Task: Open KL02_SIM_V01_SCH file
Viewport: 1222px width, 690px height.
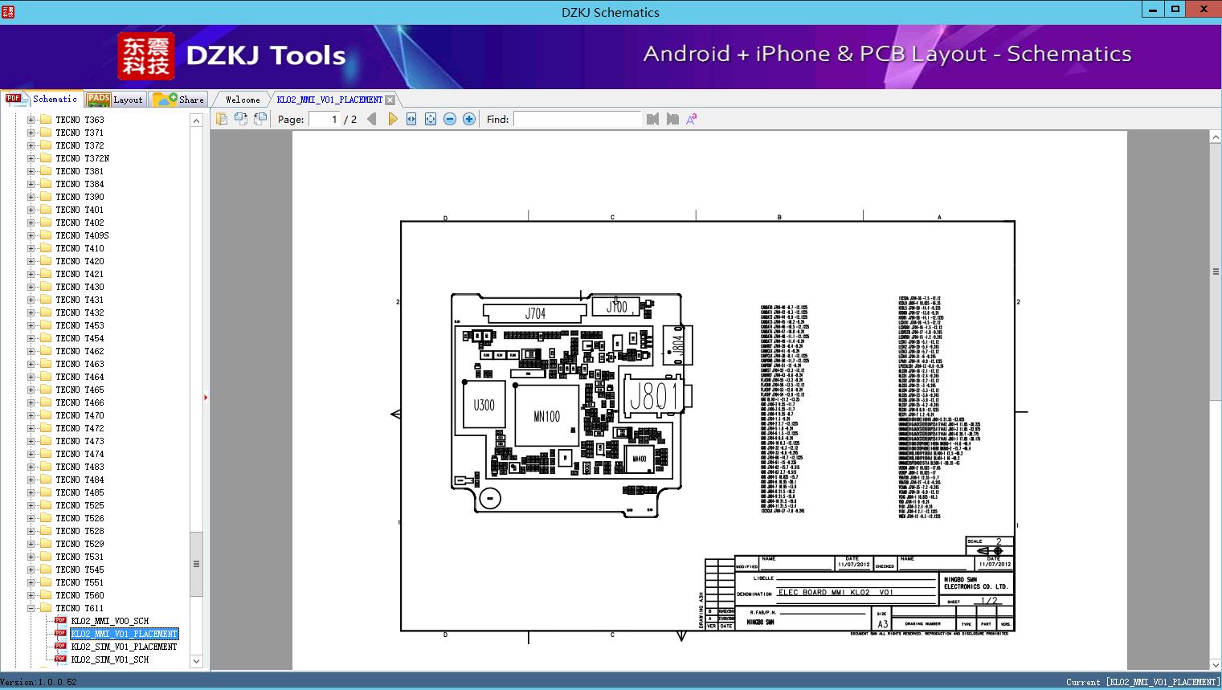Action: (x=109, y=659)
